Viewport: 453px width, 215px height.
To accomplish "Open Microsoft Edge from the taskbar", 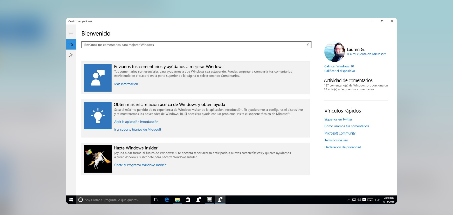I will point(167,200).
